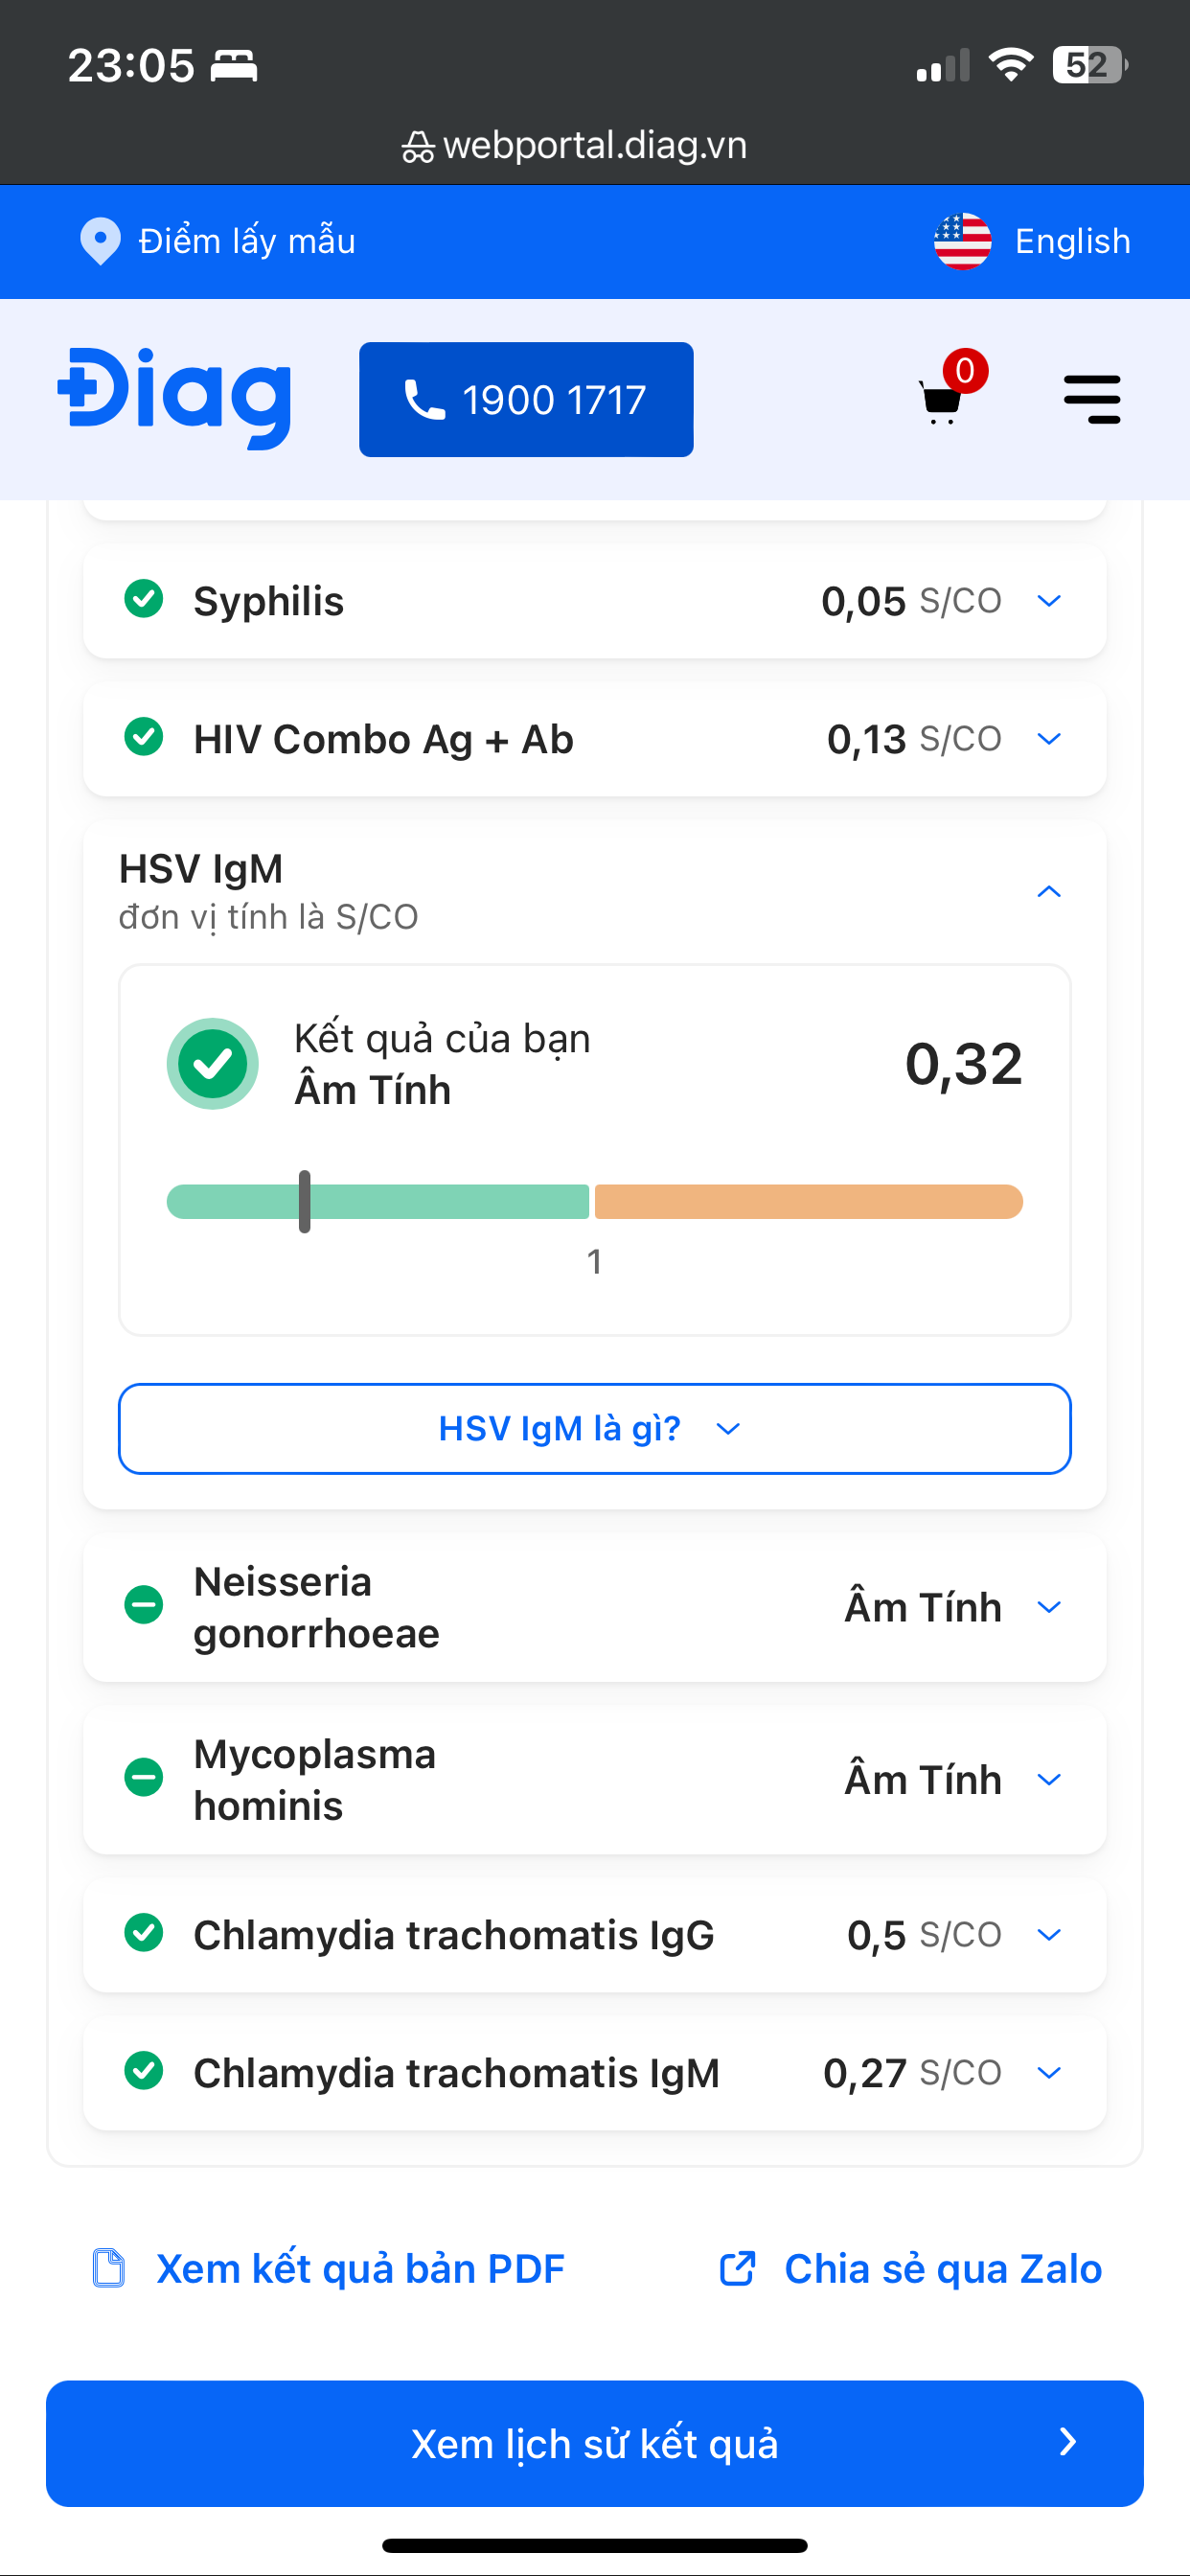1190x2576 pixels.
Task: Click the Zalo share external-link icon
Action: click(738, 2268)
